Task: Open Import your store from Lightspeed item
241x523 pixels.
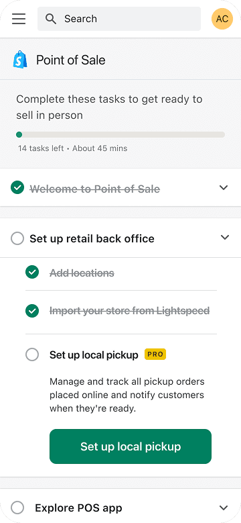Action: [130, 311]
